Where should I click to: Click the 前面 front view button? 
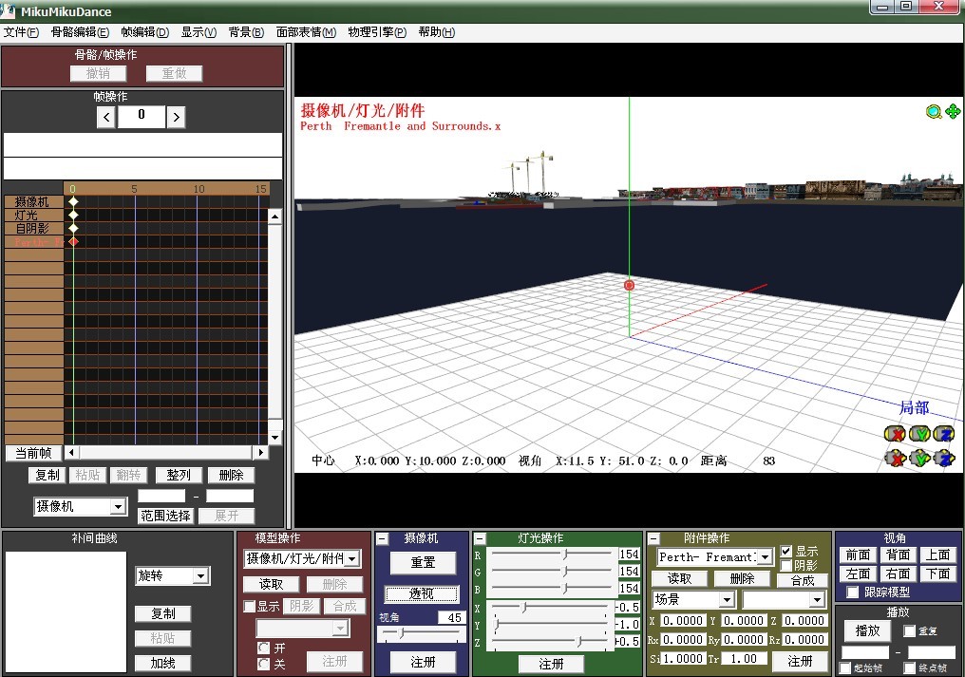pos(858,555)
